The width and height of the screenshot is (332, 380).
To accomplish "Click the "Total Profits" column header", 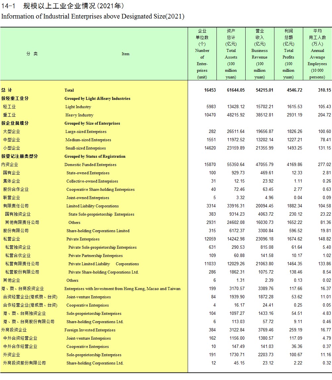I will [288, 54].
